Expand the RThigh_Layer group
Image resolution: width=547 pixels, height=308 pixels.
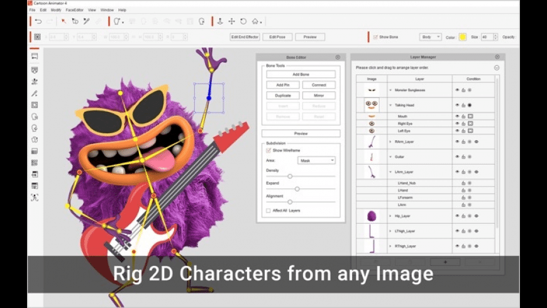click(390, 246)
